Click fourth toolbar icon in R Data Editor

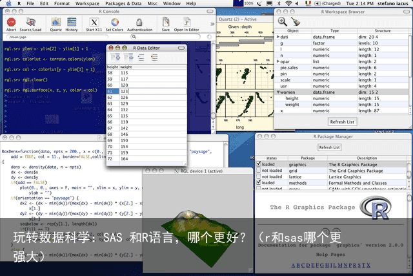pyautogui.click(x=154, y=58)
